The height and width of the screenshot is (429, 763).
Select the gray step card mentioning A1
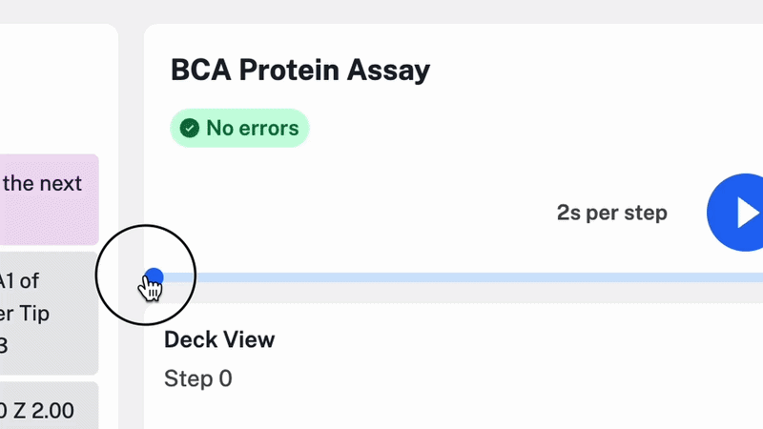click(48, 313)
